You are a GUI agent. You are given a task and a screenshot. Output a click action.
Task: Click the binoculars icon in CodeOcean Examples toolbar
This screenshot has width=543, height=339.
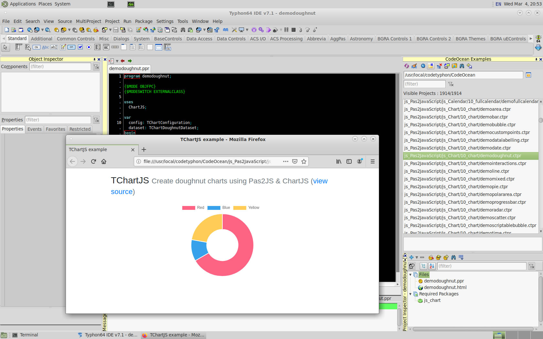point(462,66)
